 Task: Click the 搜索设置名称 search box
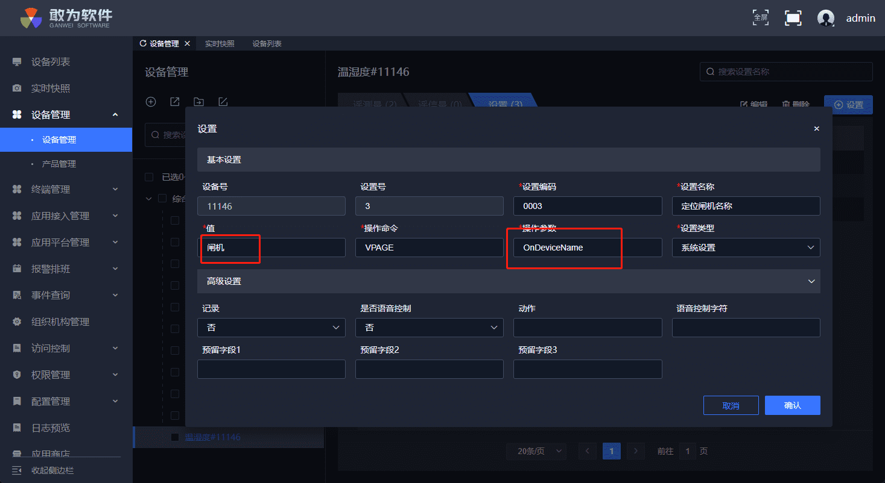[x=786, y=72]
